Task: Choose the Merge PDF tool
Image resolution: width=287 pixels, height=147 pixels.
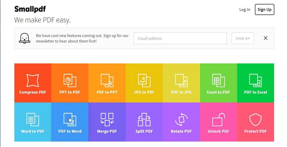Action: click(107, 122)
